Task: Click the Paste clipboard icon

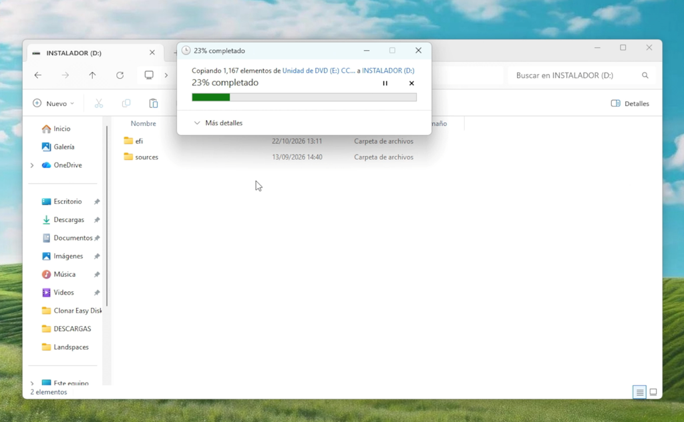Action: 154,103
